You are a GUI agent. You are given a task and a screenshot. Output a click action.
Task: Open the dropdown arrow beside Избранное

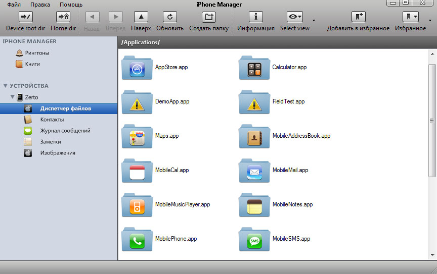430,20
